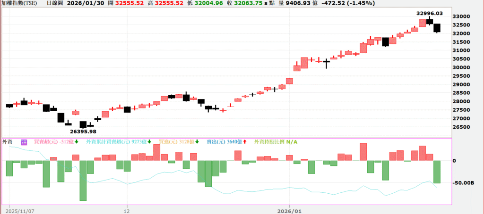Click the 32996.03 high price marker
The height and width of the screenshot is (214, 484).
tap(429, 14)
